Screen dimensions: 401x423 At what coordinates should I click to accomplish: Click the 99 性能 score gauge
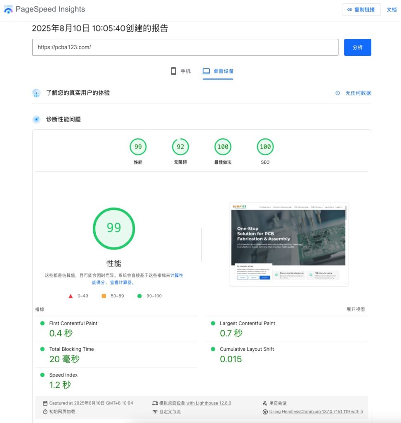tap(138, 146)
